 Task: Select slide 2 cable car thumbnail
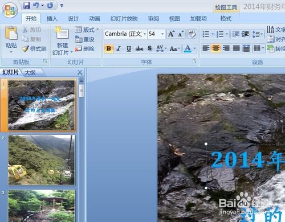(41, 160)
